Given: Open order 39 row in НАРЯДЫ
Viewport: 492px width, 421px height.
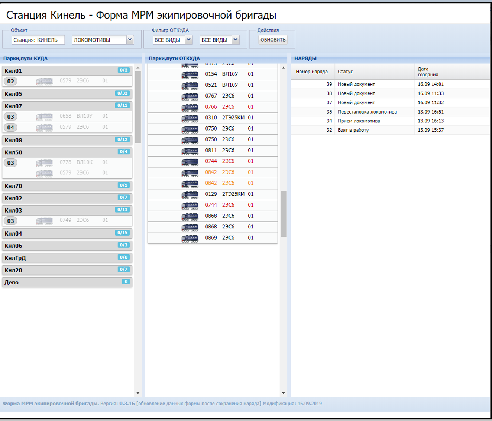Looking at the screenshot, I should click(x=390, y=84).
